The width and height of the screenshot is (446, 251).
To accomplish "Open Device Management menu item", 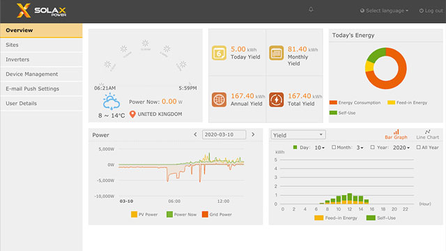I will (41, 75).
